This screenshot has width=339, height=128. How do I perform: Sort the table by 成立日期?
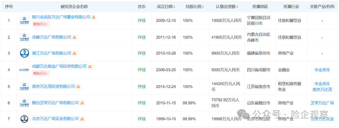(166, 7)
